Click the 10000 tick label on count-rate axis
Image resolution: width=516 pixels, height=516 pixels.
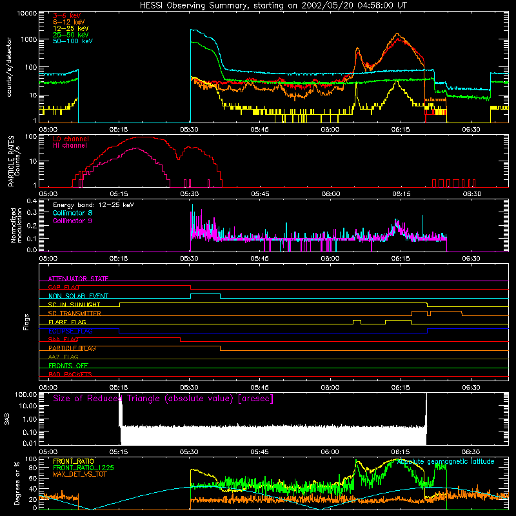click(x=27, y=14)
